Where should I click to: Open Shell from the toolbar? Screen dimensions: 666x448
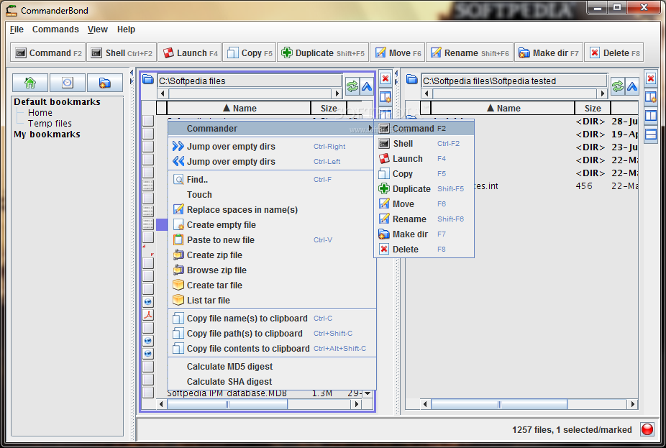[x=122, y=52]
